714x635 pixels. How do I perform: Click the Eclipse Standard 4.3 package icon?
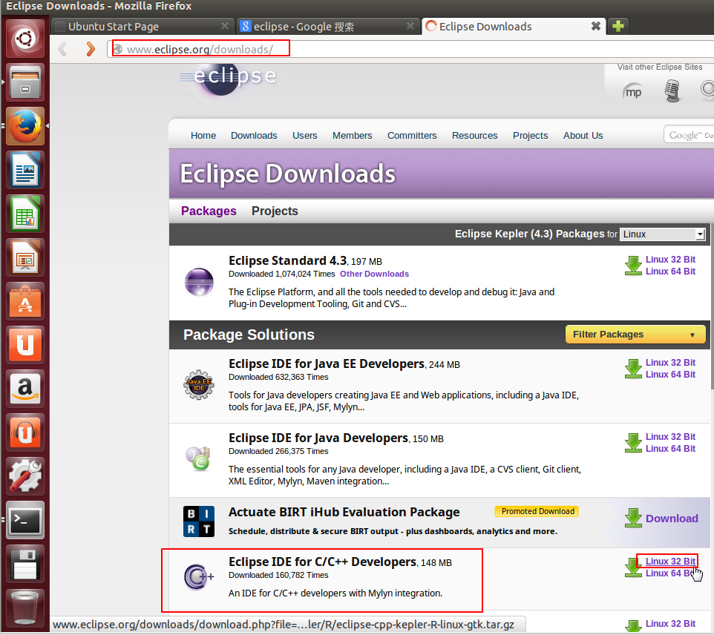(199, 282)
